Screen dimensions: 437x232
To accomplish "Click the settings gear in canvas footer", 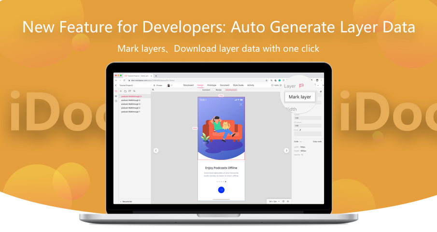I will [x=283, y=202].
